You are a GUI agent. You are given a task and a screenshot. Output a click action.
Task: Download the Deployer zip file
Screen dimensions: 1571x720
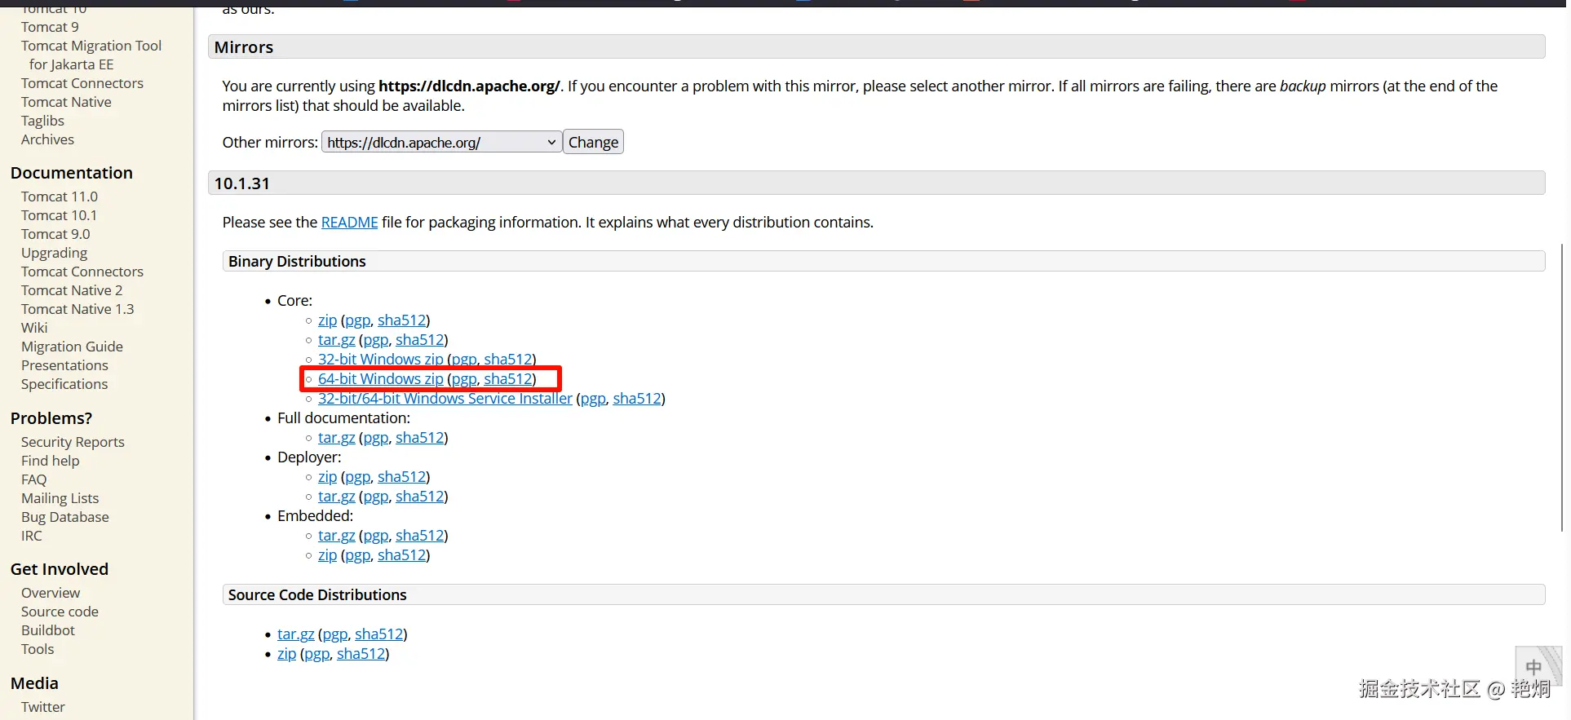(327, 477)
